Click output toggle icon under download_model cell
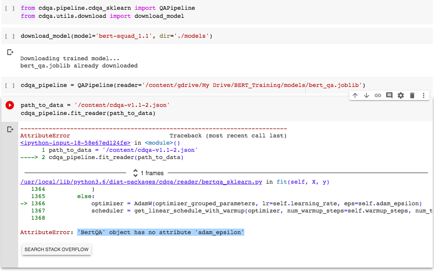The width and height of the screenshot is (434, 271). pos(10,52)
